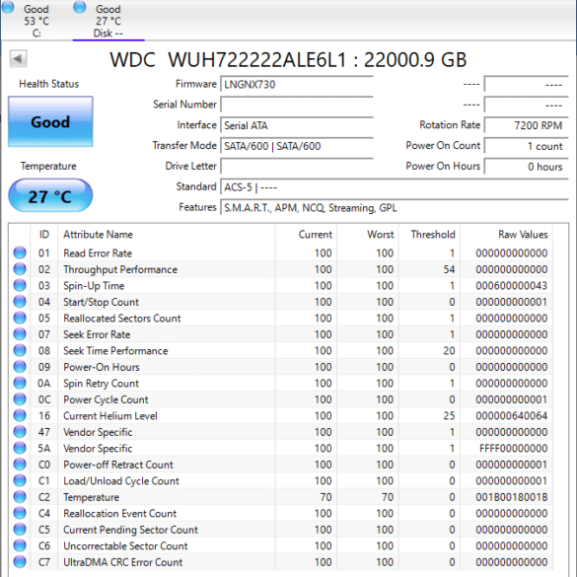The image size is (577, 577).
Task: Select Seek Time Performance threshold value 20
Action: 449,351
